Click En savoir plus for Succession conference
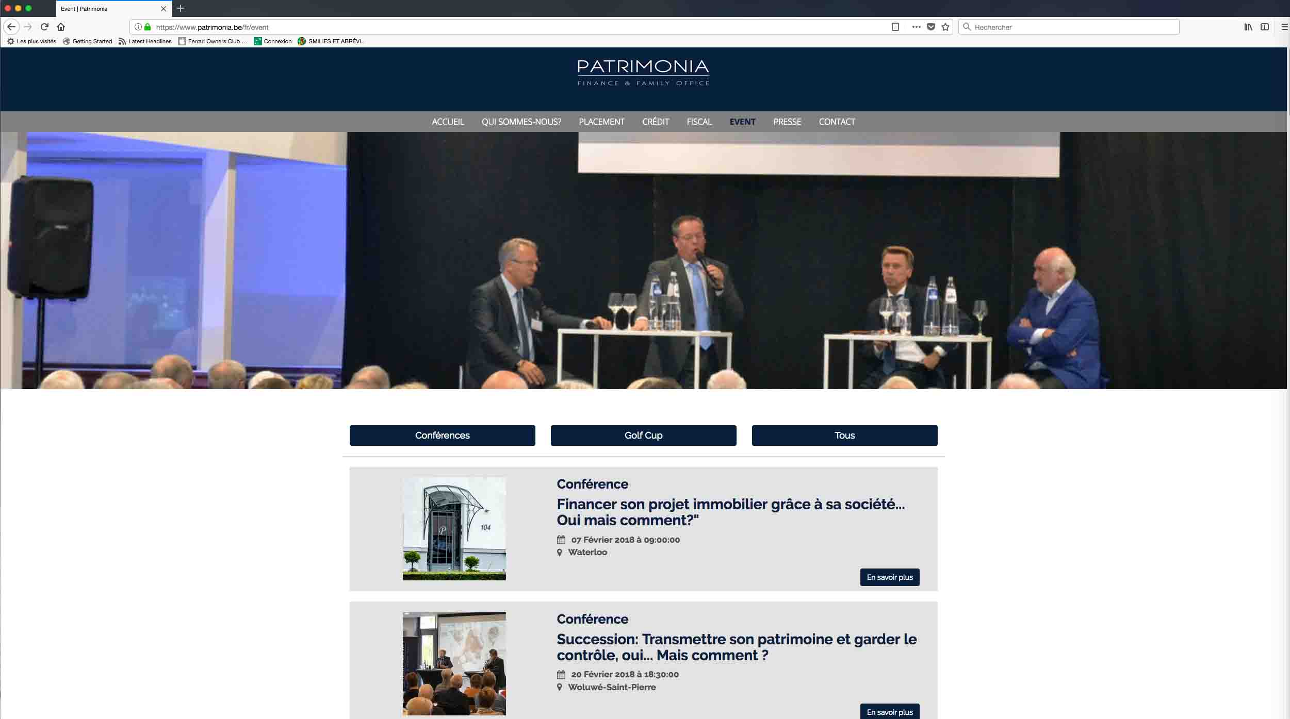This screenshot has width=1290, height=719. [x=890, y=711]
